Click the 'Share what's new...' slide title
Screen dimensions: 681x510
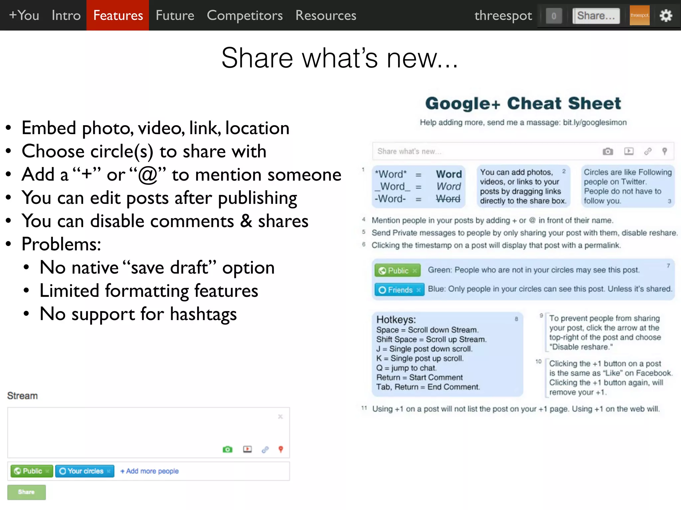click(x=340, y=58)
